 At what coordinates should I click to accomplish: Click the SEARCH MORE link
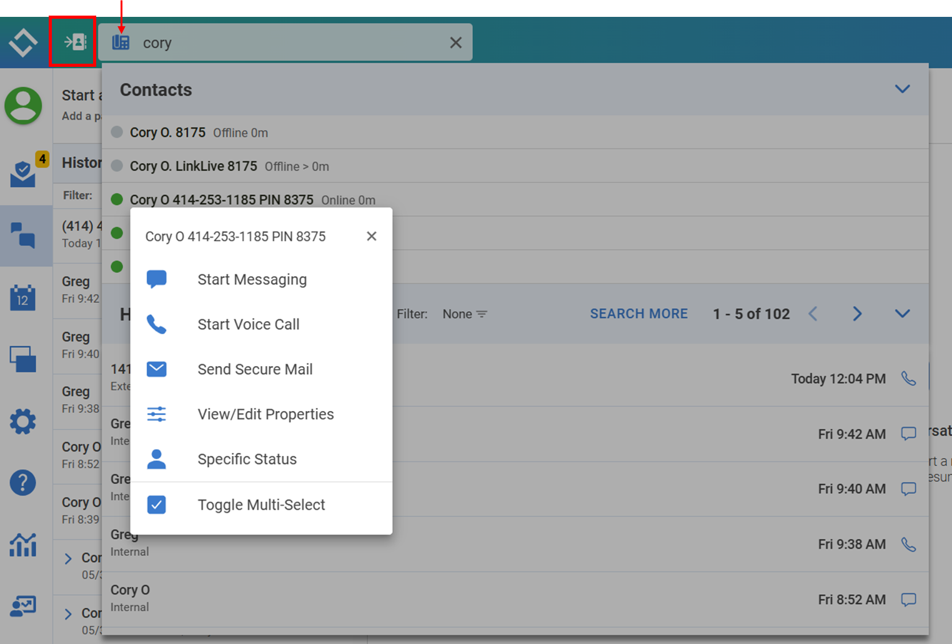click(638, 314)
